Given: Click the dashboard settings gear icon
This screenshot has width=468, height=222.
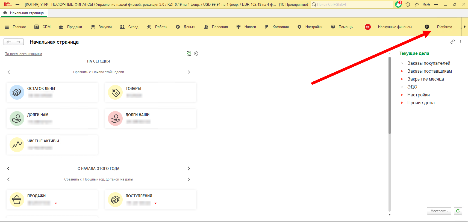Looking at the screenshot, I should click(x=196, y=54).
